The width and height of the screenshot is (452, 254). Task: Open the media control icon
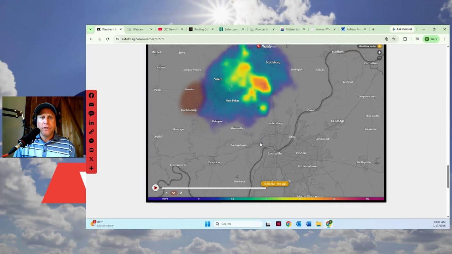[x=417, y=39]
